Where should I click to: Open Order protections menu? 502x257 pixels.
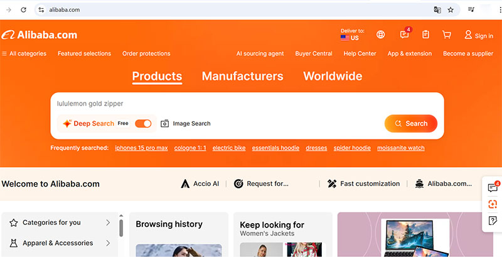(x=146, y=53)
